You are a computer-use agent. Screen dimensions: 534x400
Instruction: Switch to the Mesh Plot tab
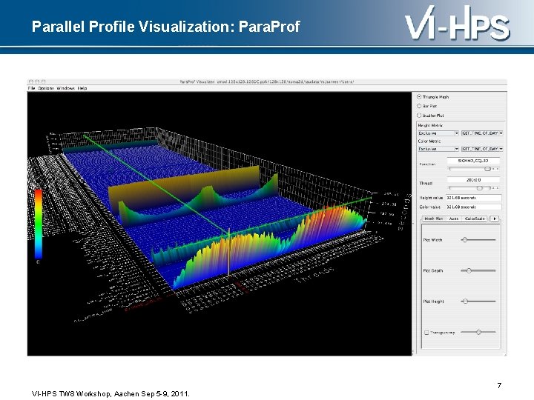point(434,219)
